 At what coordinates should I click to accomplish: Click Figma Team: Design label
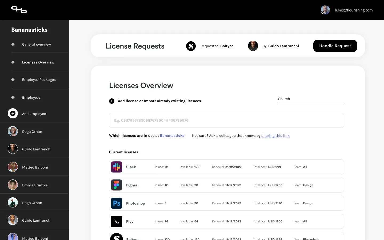pos(303,185)
